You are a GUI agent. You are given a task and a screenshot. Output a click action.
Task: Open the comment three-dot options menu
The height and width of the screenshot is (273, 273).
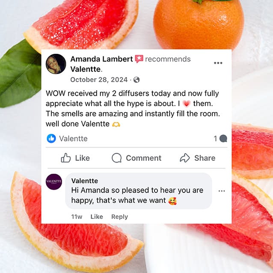[x=222, y=191]
